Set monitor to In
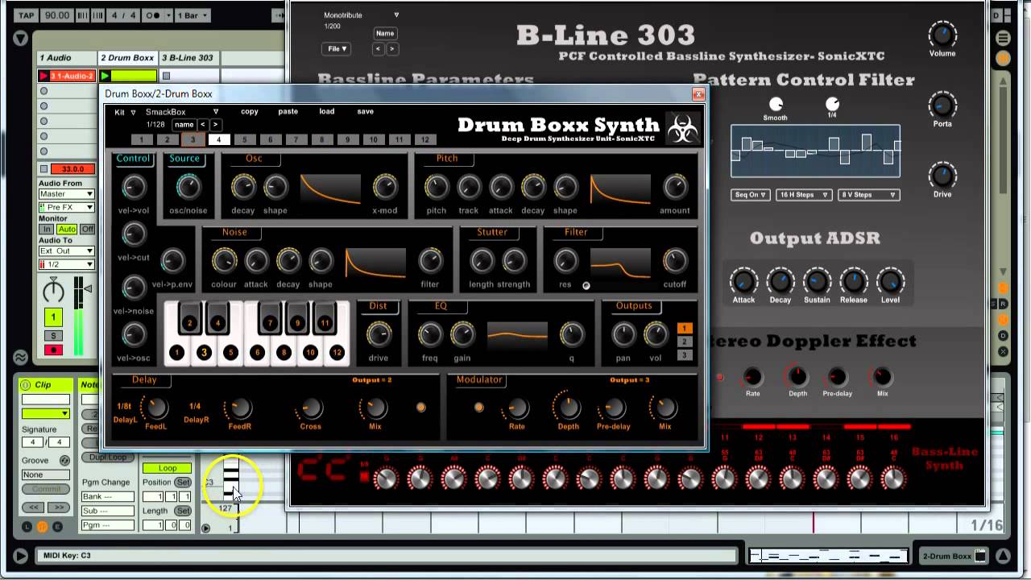Image resolution: width=1031 pixels, height=580 pixels. point(47,230)
